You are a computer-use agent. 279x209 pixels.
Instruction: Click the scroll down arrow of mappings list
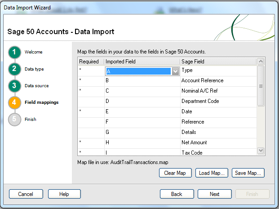click(261, 151)
